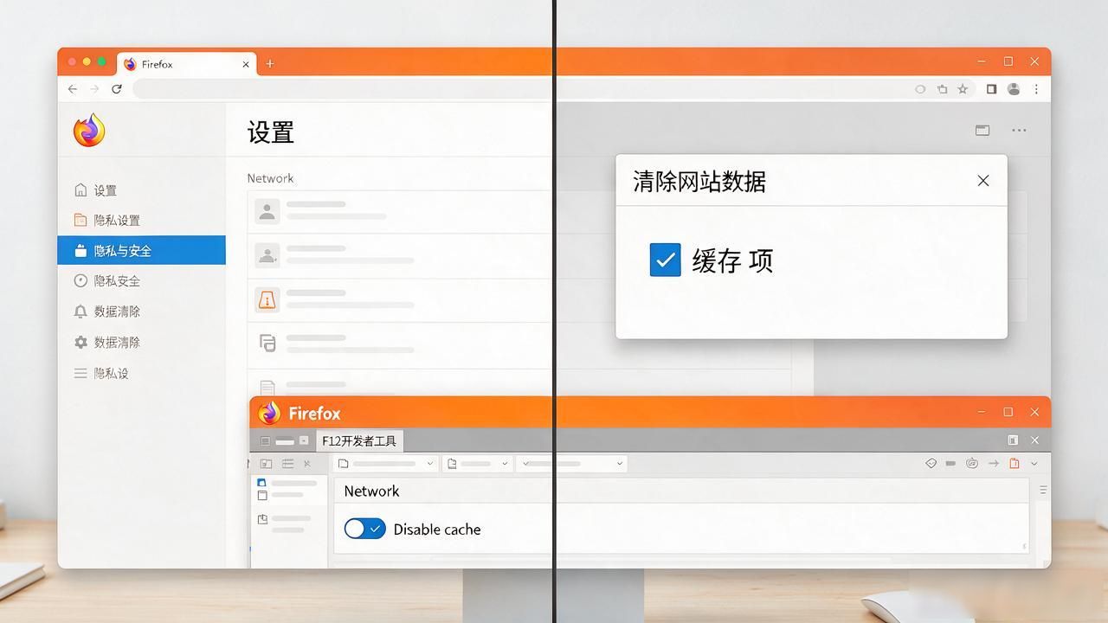1108x623 pixels.
Task: Open a new tab with the plus icon
Action: (269, 63)
